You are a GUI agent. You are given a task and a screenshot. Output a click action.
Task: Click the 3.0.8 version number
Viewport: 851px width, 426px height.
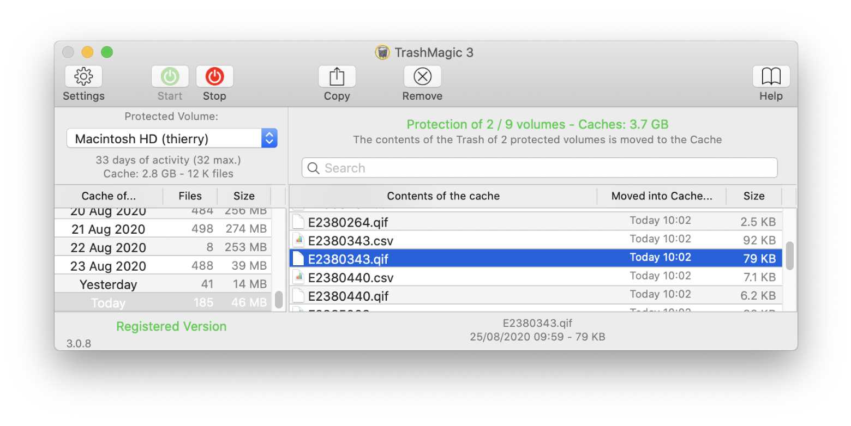(x=79, y=344)
